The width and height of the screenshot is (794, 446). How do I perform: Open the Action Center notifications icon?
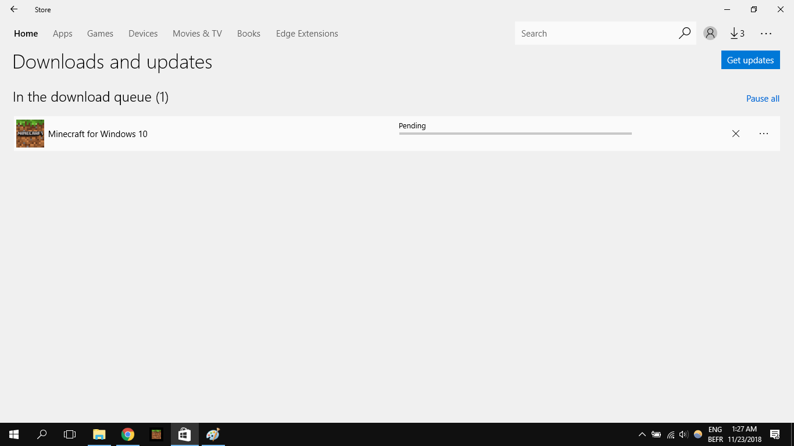[775, 434]
